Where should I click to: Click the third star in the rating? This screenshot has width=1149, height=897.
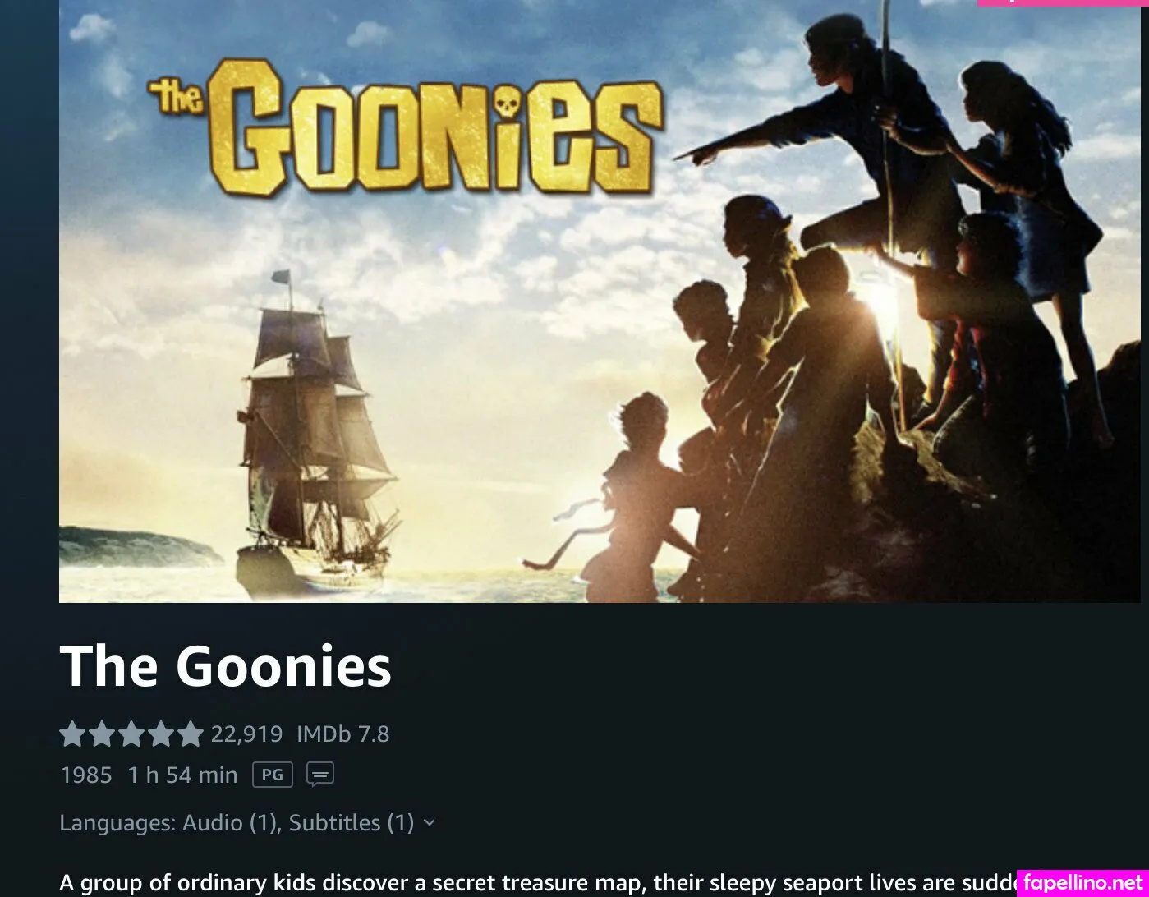131,734
